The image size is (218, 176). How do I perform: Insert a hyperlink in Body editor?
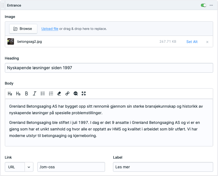pyautogui.click(x=67, y=93)
